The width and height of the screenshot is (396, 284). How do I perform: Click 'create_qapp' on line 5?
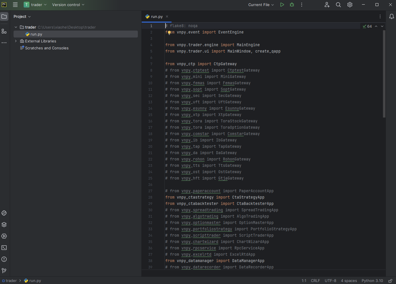[268, 51]
